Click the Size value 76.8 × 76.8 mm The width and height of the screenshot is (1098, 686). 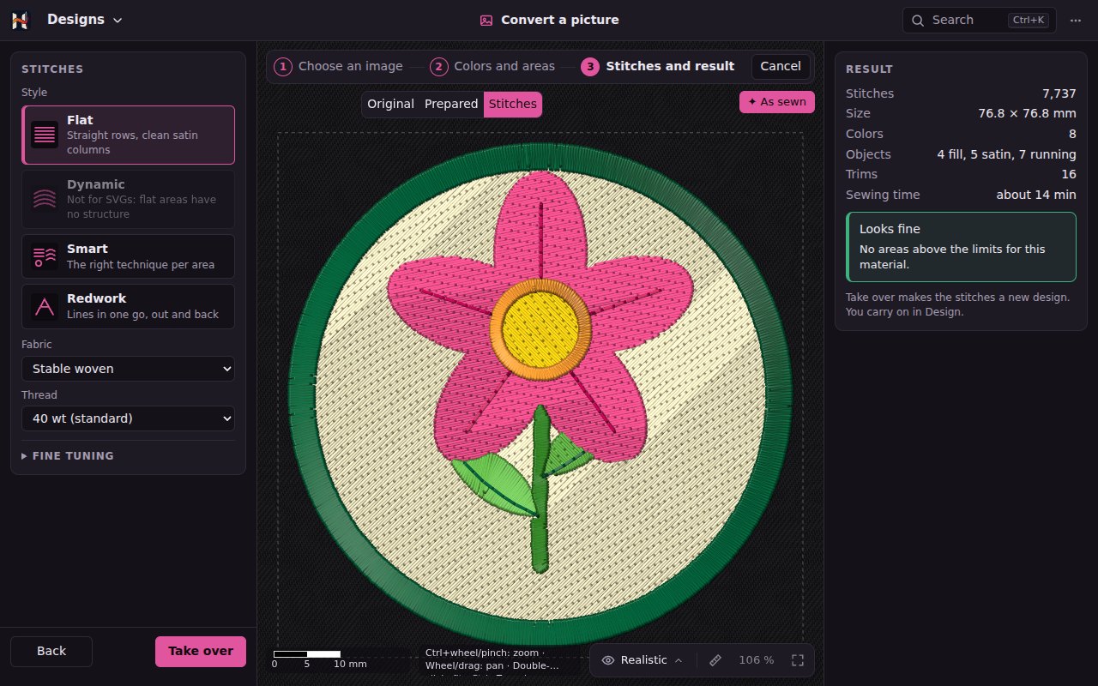[x=1028, y=113]
